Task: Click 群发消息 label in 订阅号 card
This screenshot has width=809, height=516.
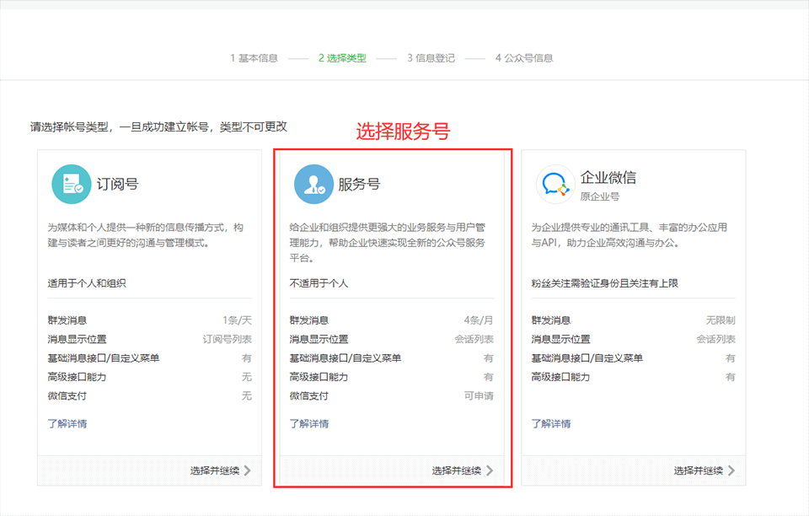Action: pyautogui.click(x=67, y=320)
